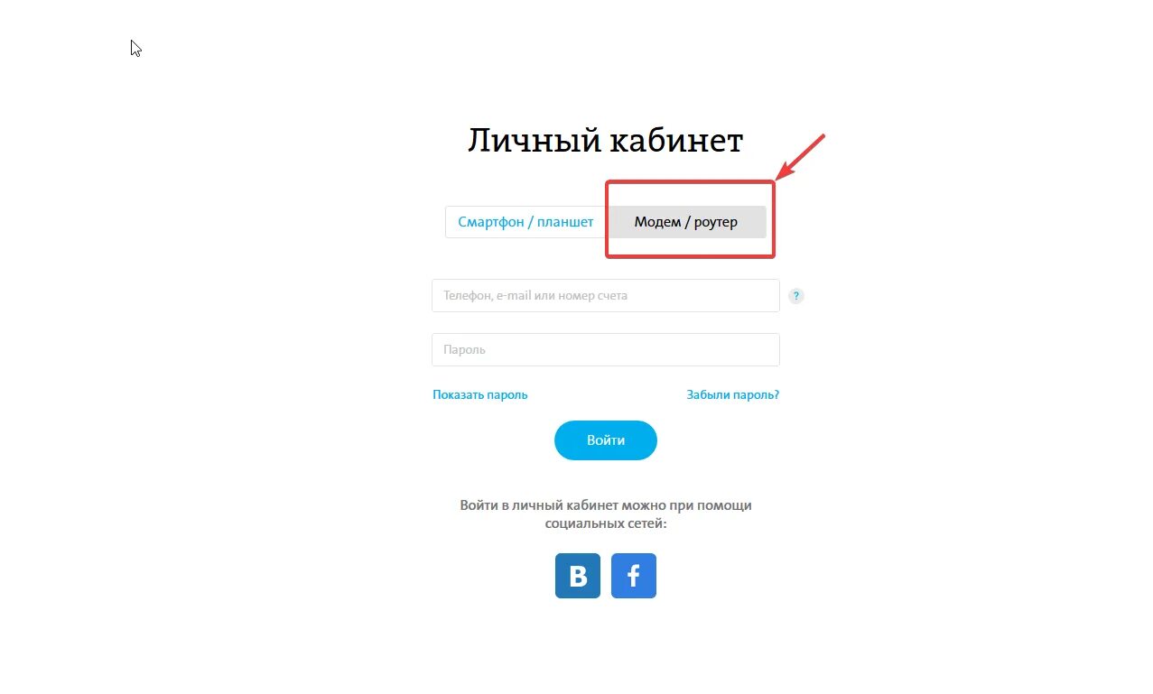1153x694 pixels.
Task: Select the Модем / роутер tab
Action: pyautogui.click(x=686, y=222)
